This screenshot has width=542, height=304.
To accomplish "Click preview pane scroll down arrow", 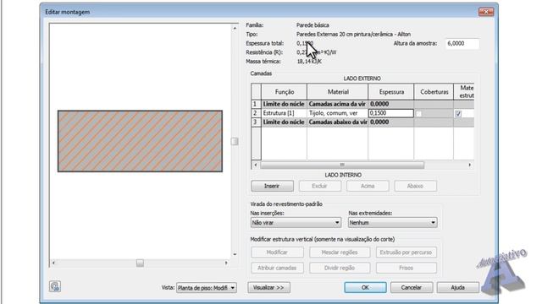I will tap(235, 254).
